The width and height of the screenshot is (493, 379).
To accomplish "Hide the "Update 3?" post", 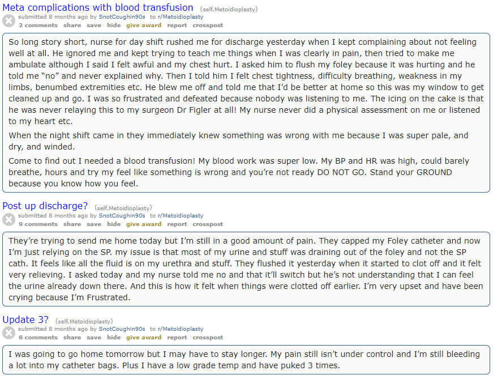I will click(114, 338).
